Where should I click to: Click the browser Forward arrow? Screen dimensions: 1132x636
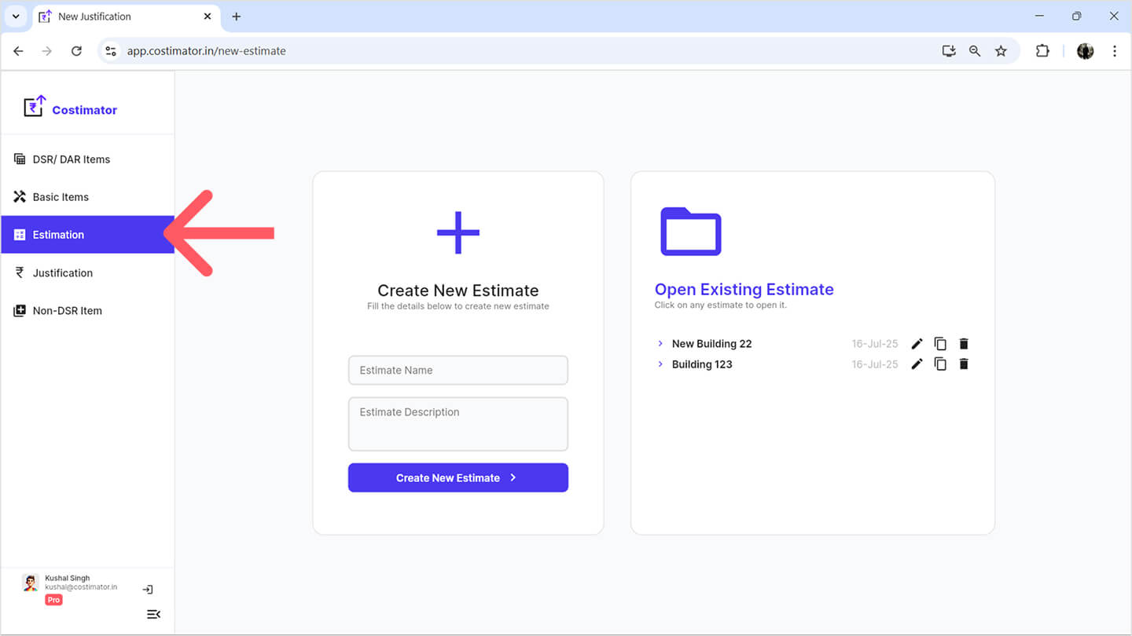(47, 51)
